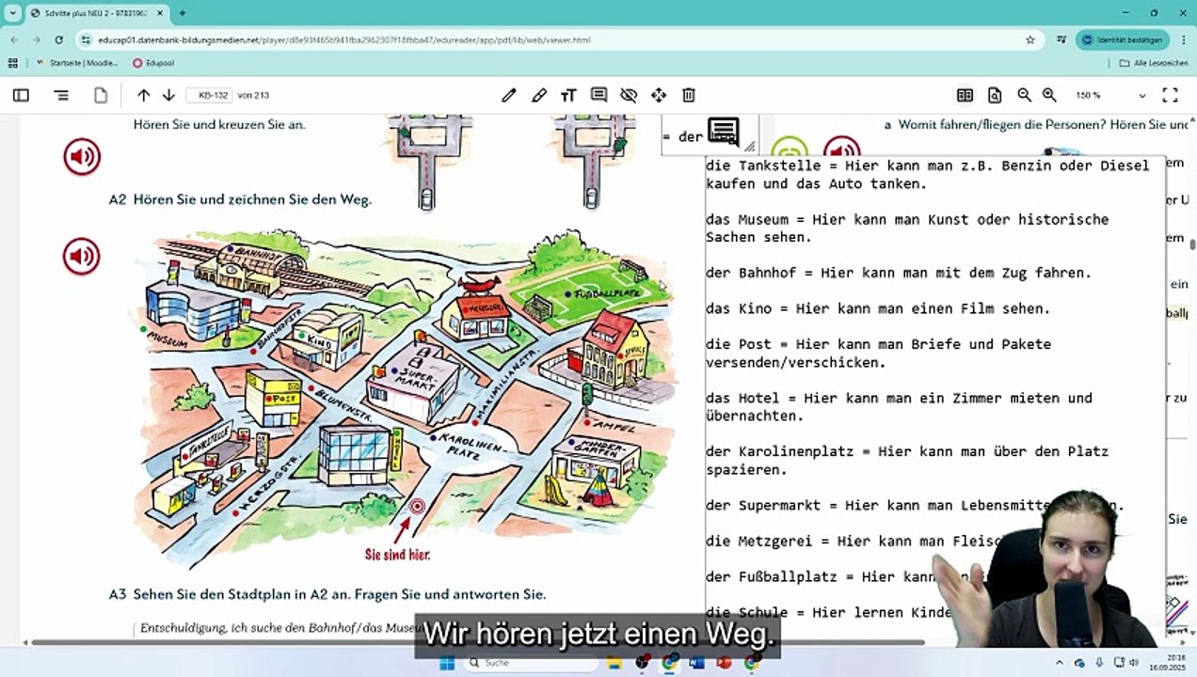Open a new browser tab
Screen dimensions: 1197x677
click(182, 13)
